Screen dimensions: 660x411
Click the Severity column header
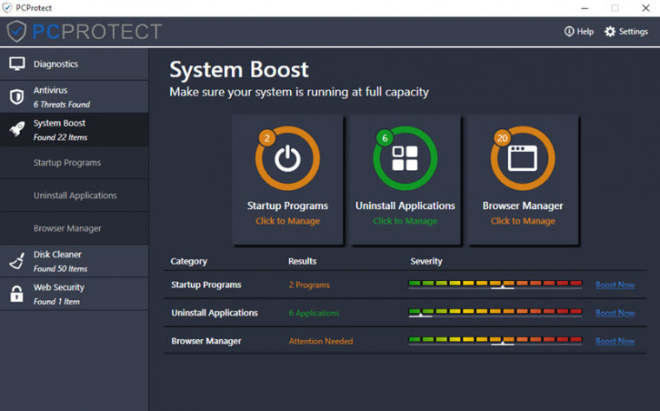click(426, 261)
